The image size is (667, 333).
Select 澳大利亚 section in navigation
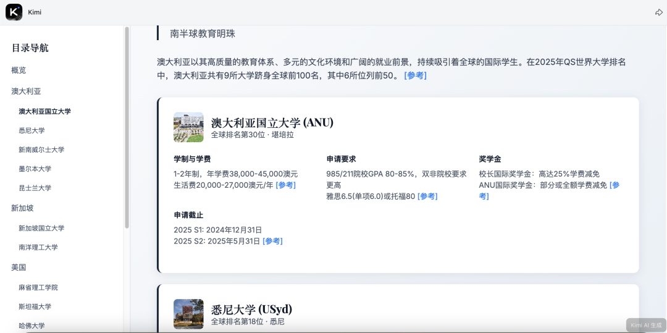pyautogui.click(x=27, y=91)
